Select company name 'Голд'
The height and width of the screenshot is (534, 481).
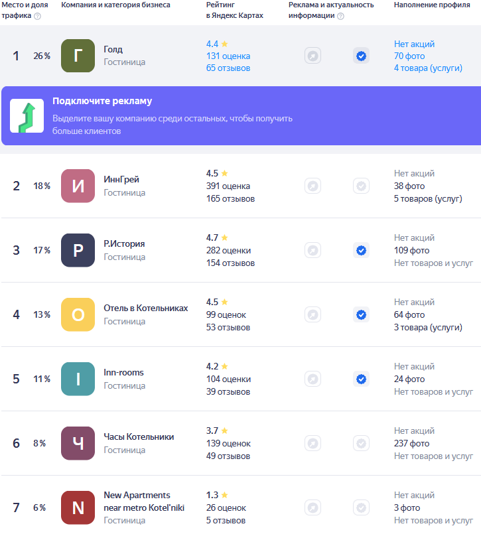pos(113,49)
